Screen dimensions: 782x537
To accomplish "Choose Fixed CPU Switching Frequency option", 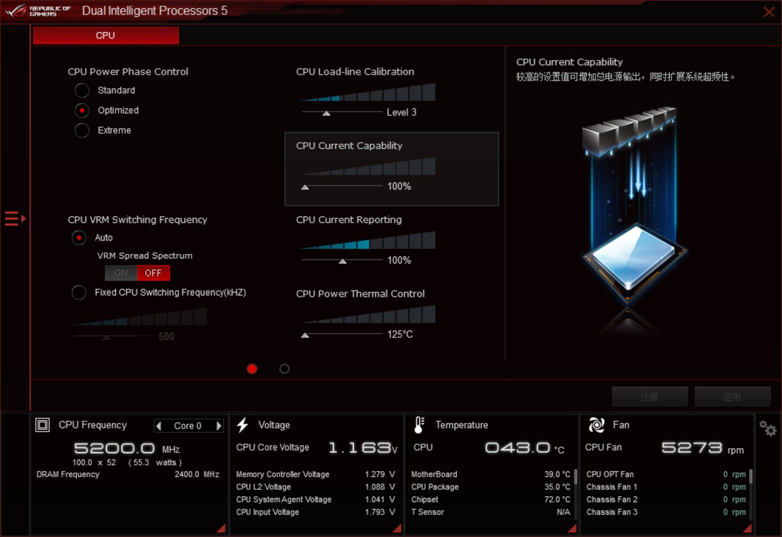I will (79, 292).
